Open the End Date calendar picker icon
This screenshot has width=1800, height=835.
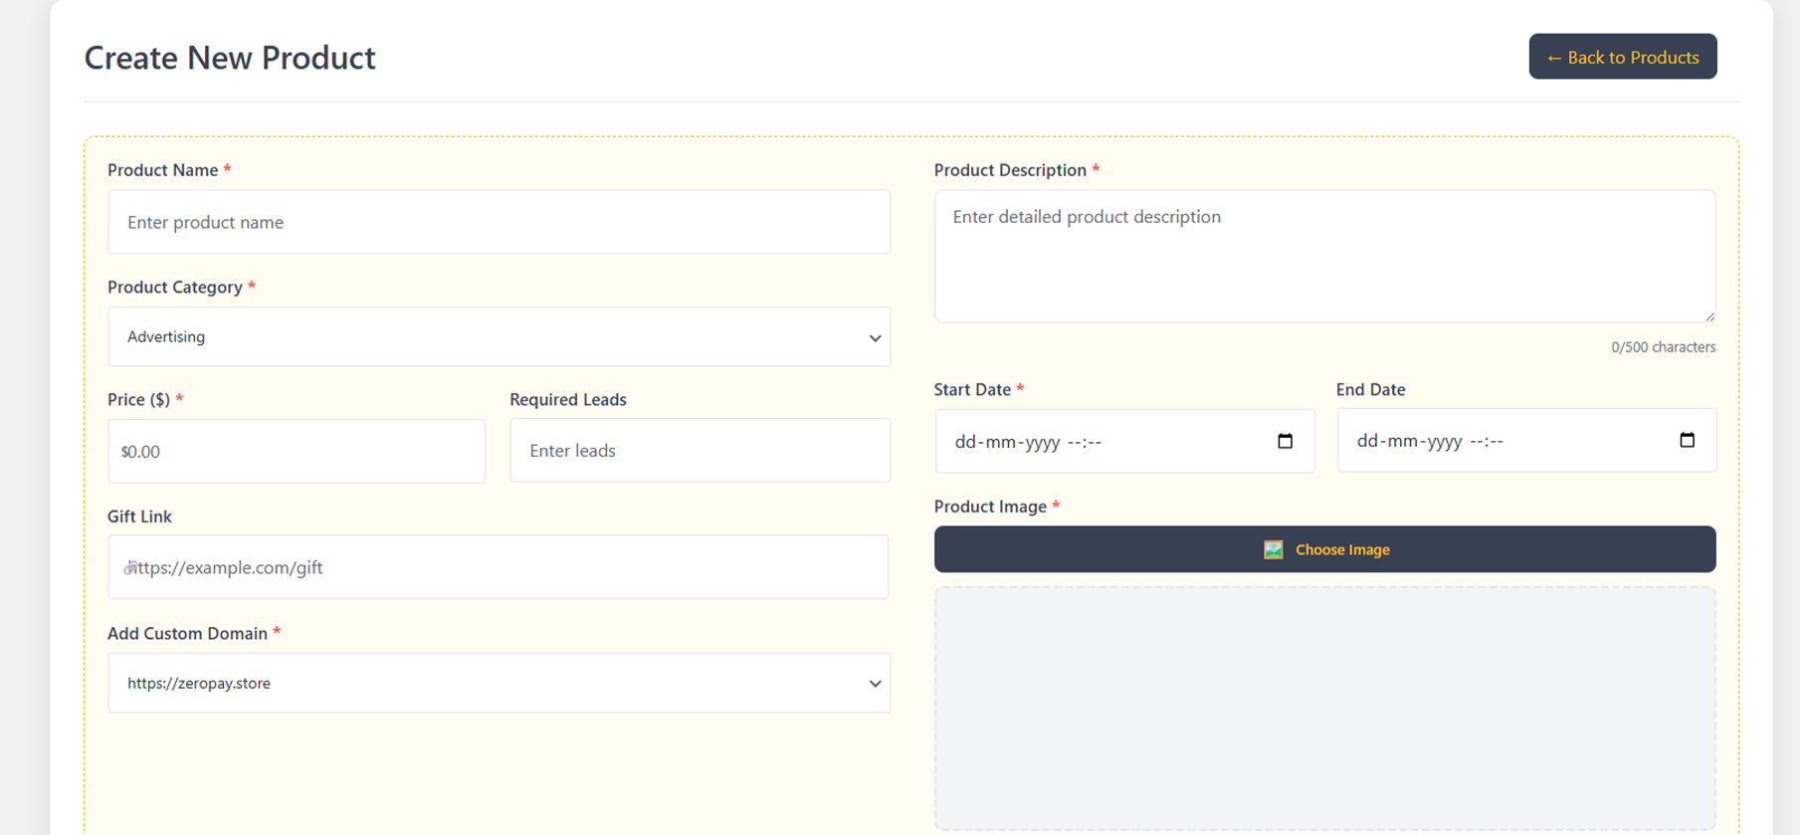tap(1687, 440)
